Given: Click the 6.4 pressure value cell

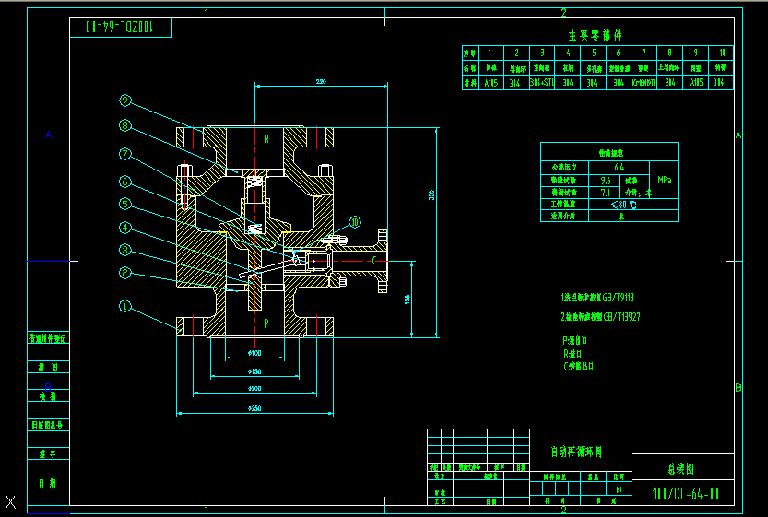Looking at the screenshot, I should (x=618, y=168).
